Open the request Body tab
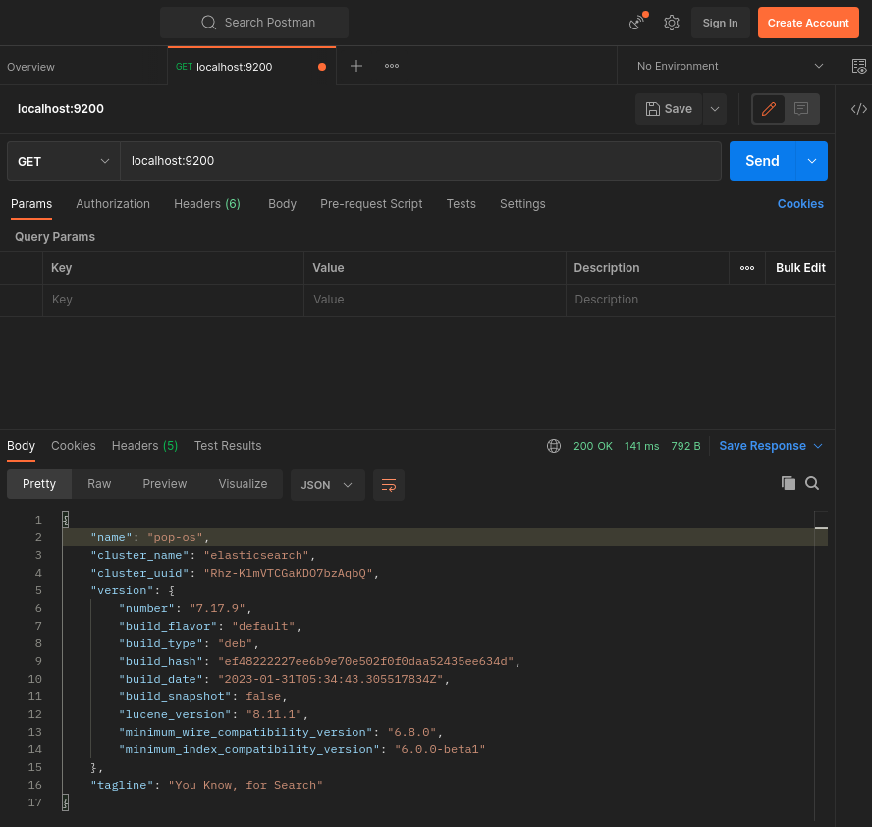Image resolution: width=872 pixels, height=827 pixels. pyautogui.click(x=282, y=204)
